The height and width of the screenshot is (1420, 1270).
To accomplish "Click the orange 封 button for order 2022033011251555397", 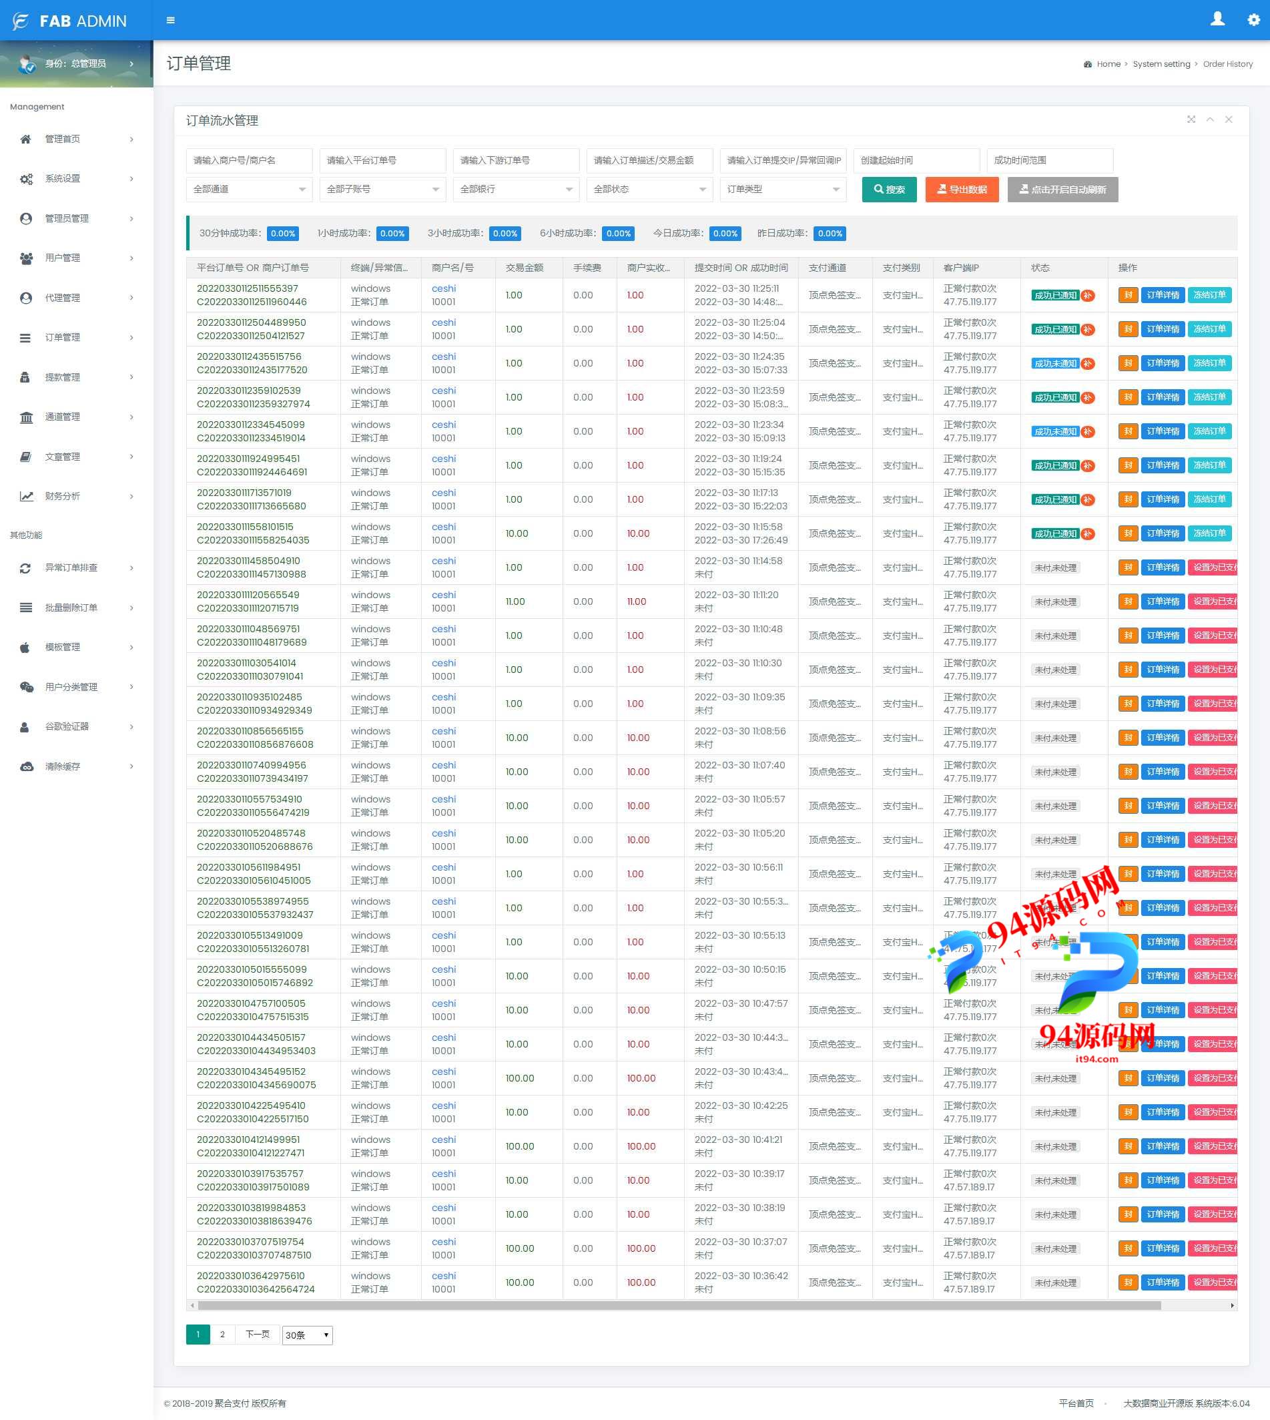I will coord(1128,295).
